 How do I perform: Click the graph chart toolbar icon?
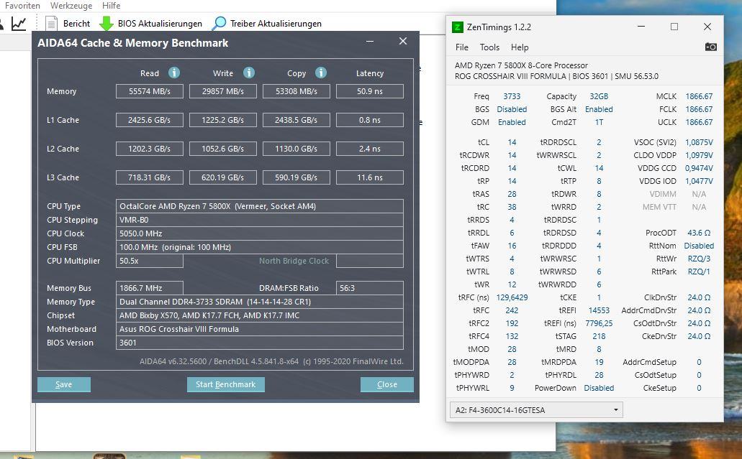click(19, 23)
